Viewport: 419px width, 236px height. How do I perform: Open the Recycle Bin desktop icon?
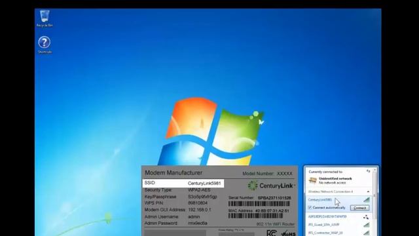point(45,18)
